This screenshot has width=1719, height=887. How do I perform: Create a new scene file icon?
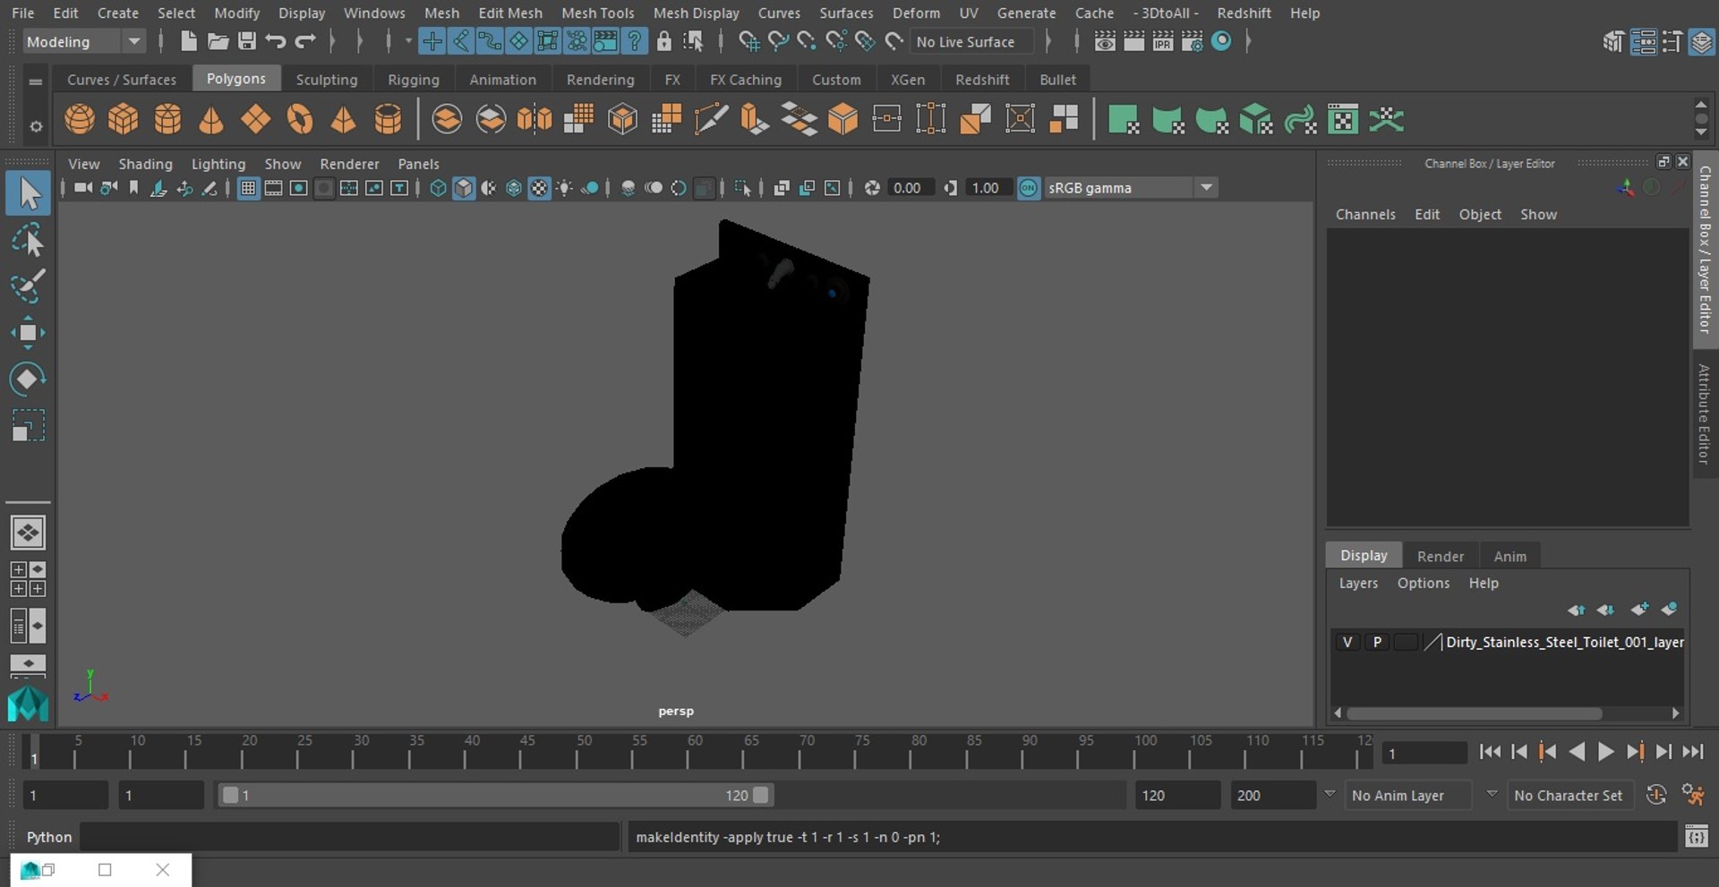pos(188,41)
